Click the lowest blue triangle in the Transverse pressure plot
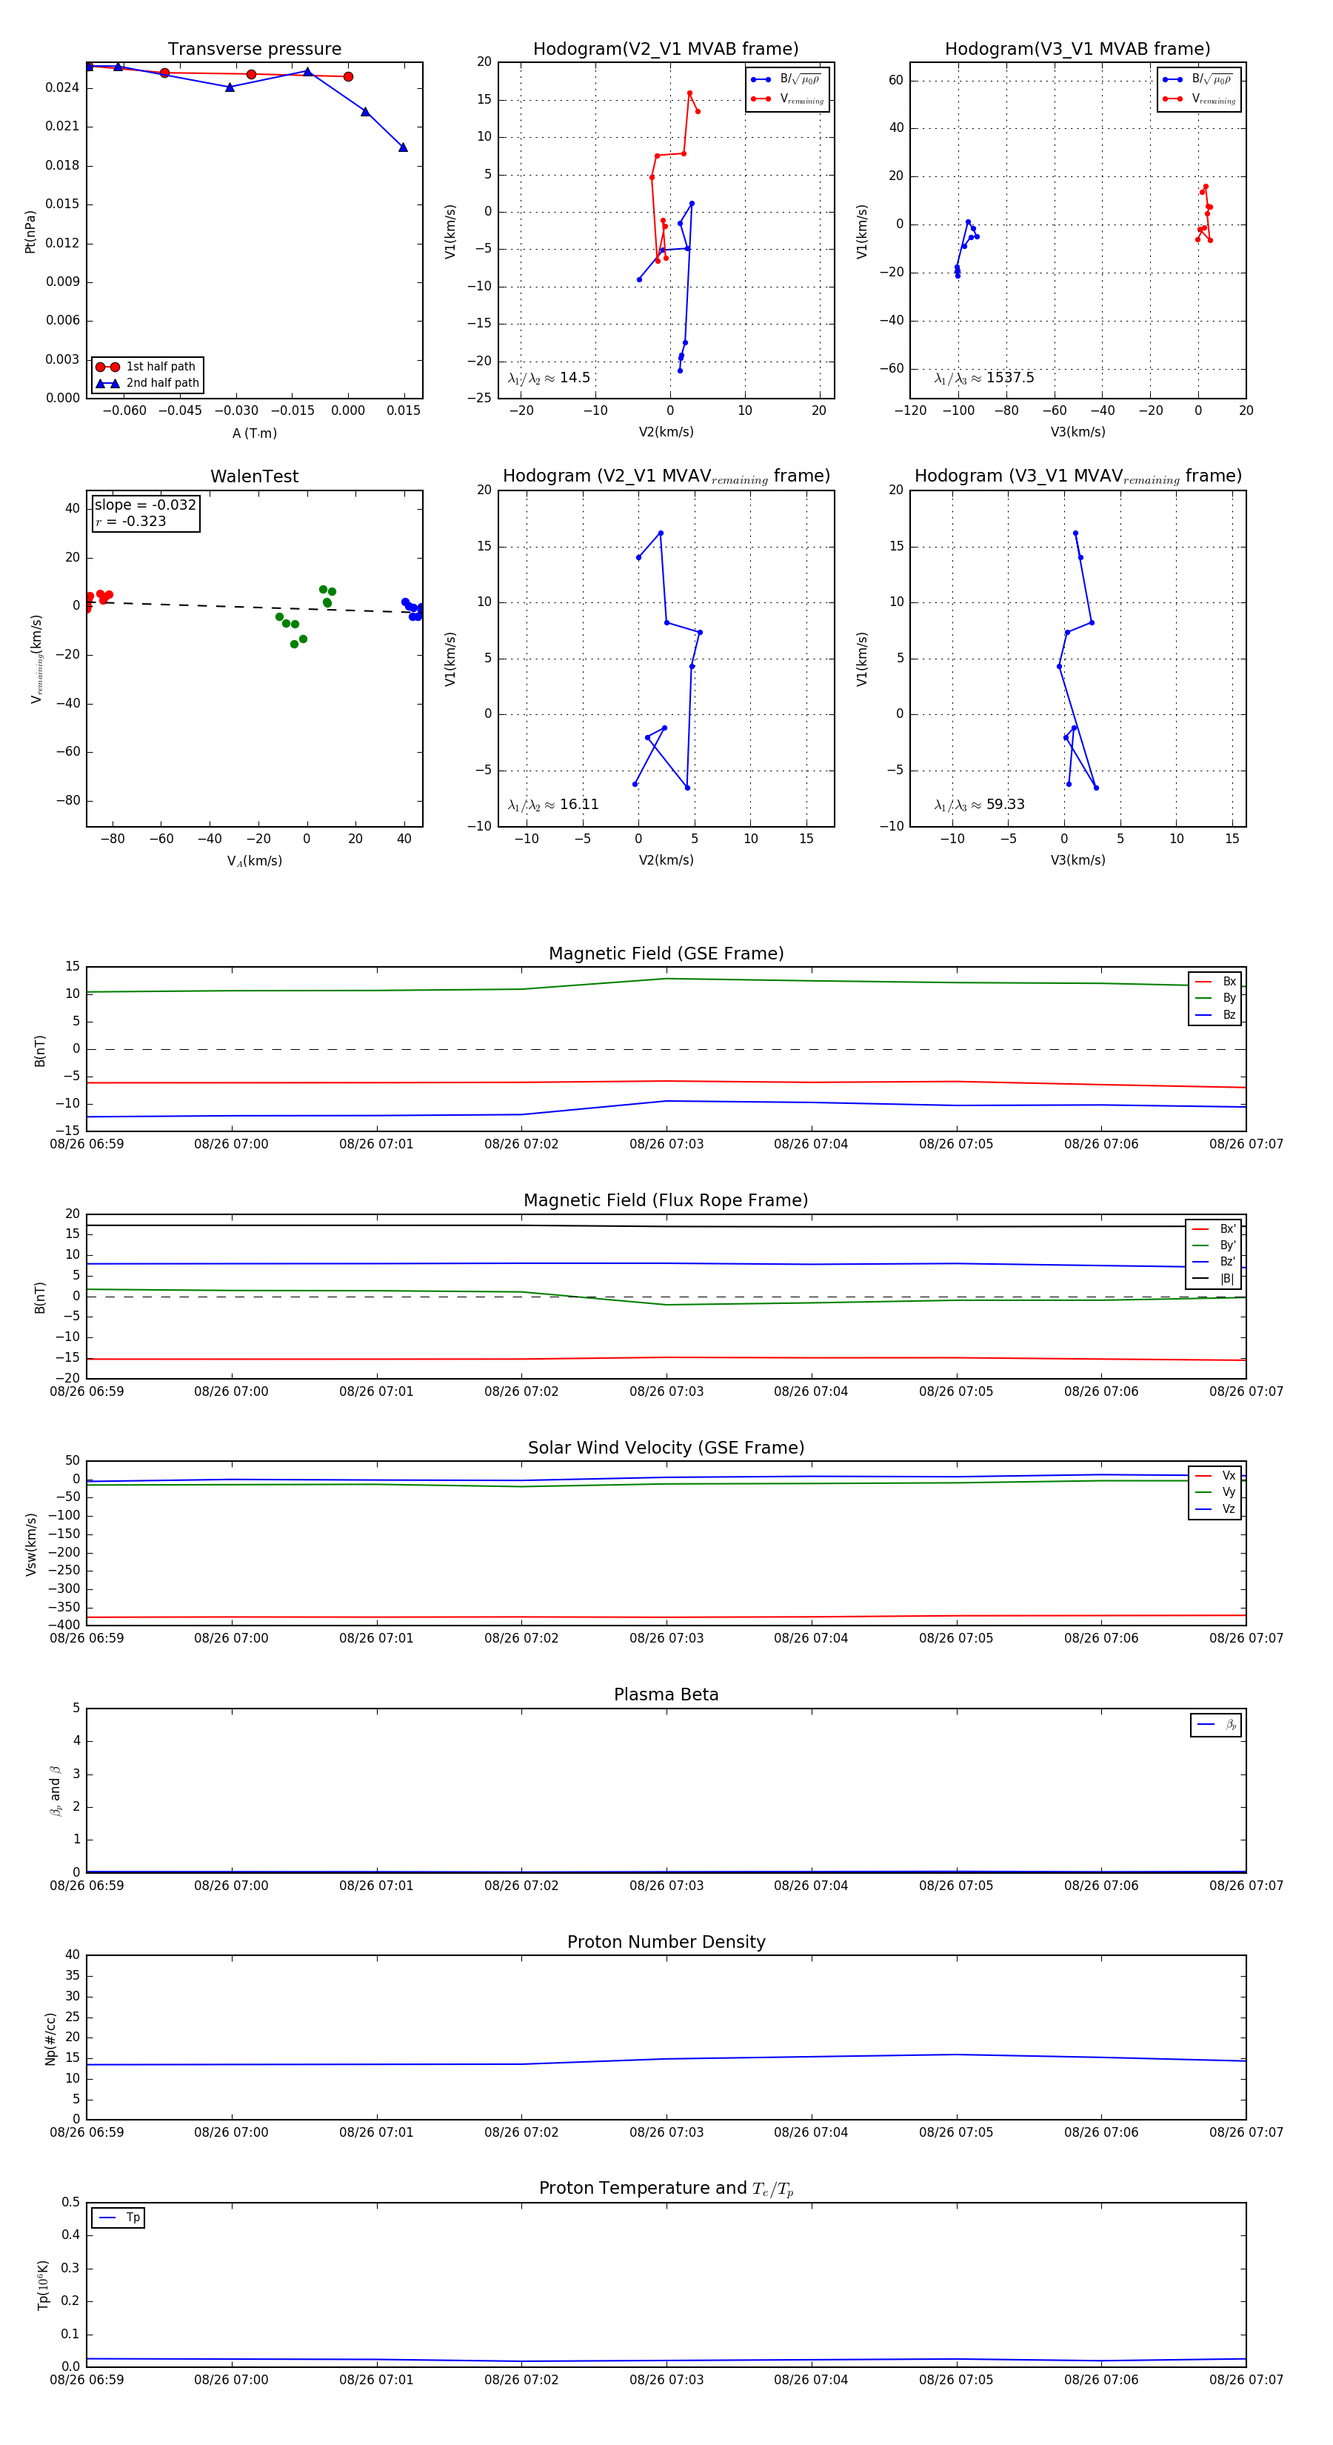 pos(403,147)
